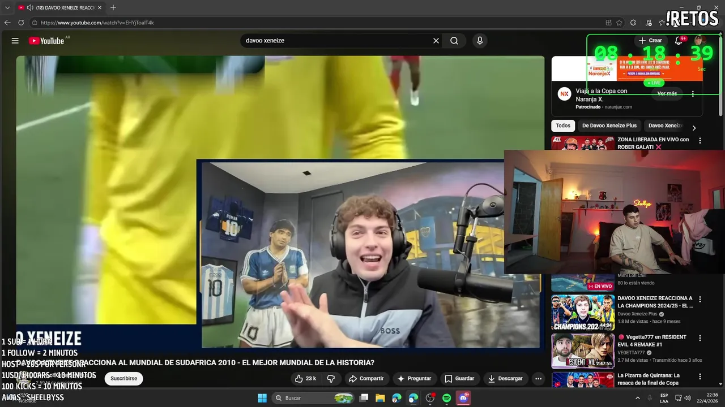
Task: Download video with Descargar
Action: click(505, 378)
